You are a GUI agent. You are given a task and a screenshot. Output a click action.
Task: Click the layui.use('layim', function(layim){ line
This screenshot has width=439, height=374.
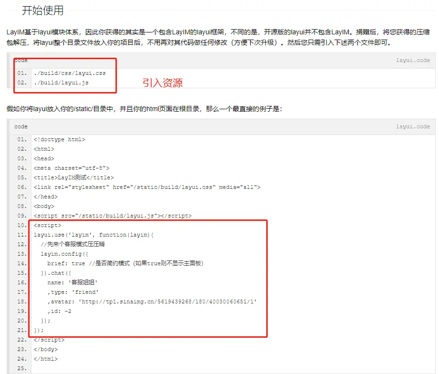[x=94, y=235]
